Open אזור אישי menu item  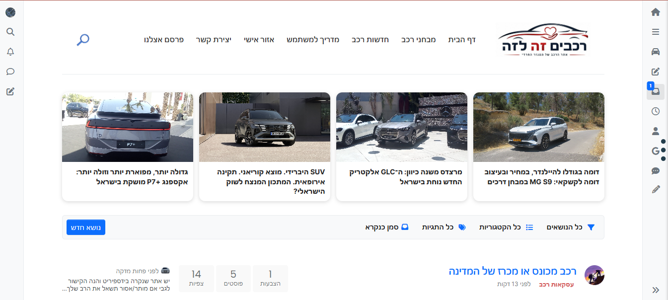(259, 40)
